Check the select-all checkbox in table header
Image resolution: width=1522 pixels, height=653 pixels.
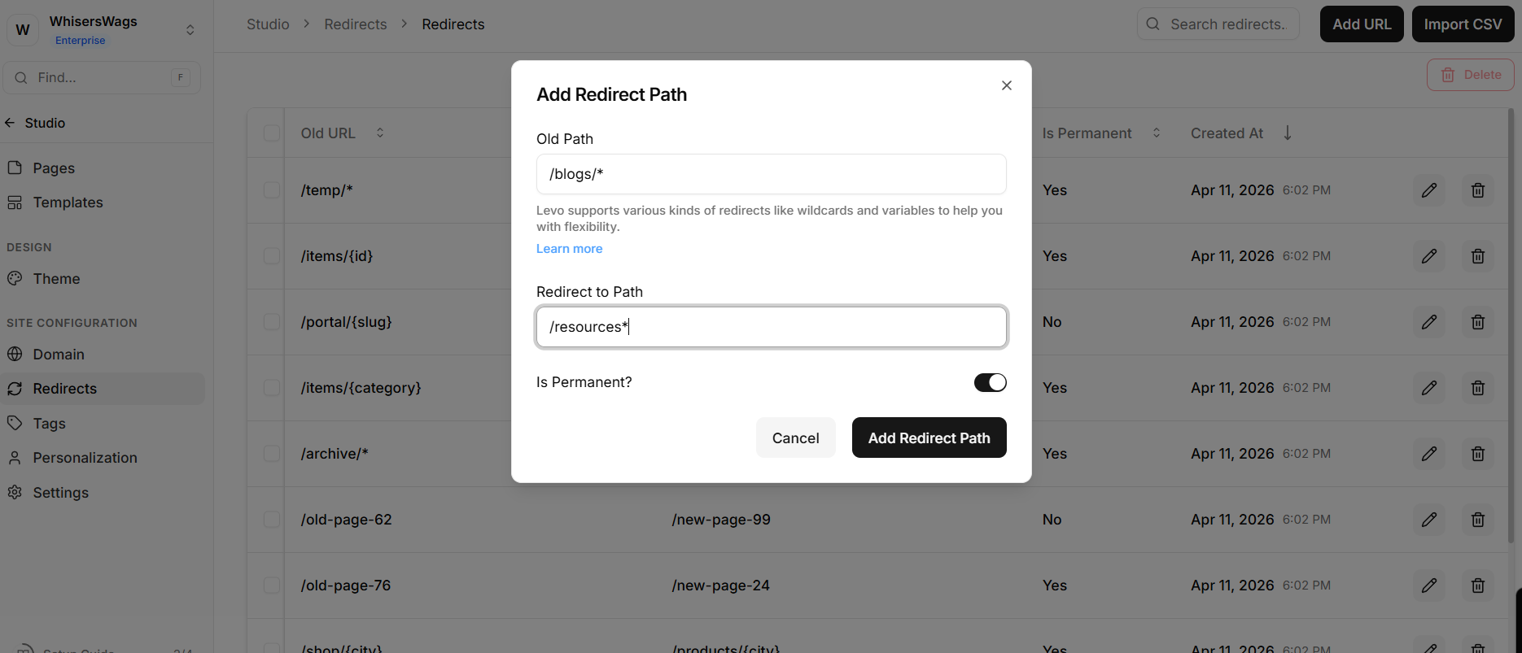272,133
